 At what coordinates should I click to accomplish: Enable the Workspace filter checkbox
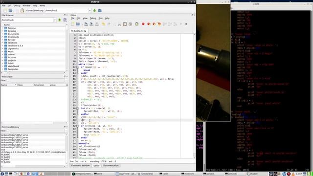pyautogui.click(x=8, y=80)
